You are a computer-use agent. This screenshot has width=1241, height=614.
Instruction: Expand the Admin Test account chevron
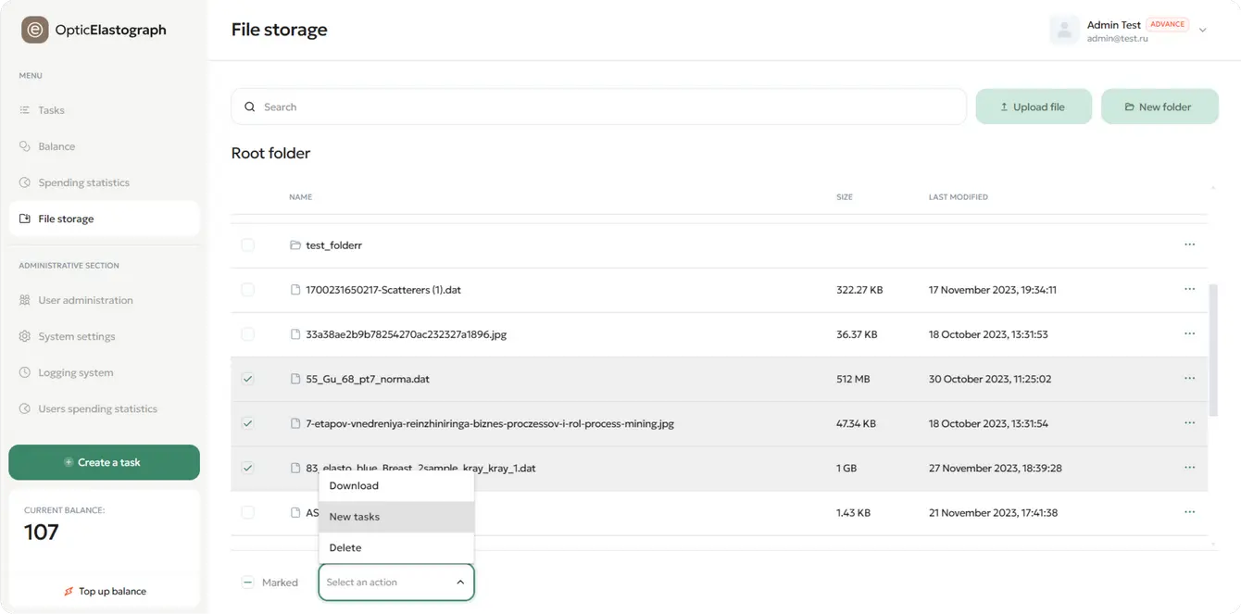click(1203, 31)
